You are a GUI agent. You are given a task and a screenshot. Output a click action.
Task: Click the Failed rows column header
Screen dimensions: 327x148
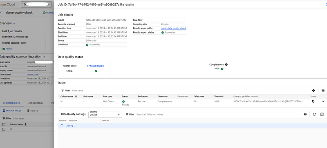click(x=199, y=96)
